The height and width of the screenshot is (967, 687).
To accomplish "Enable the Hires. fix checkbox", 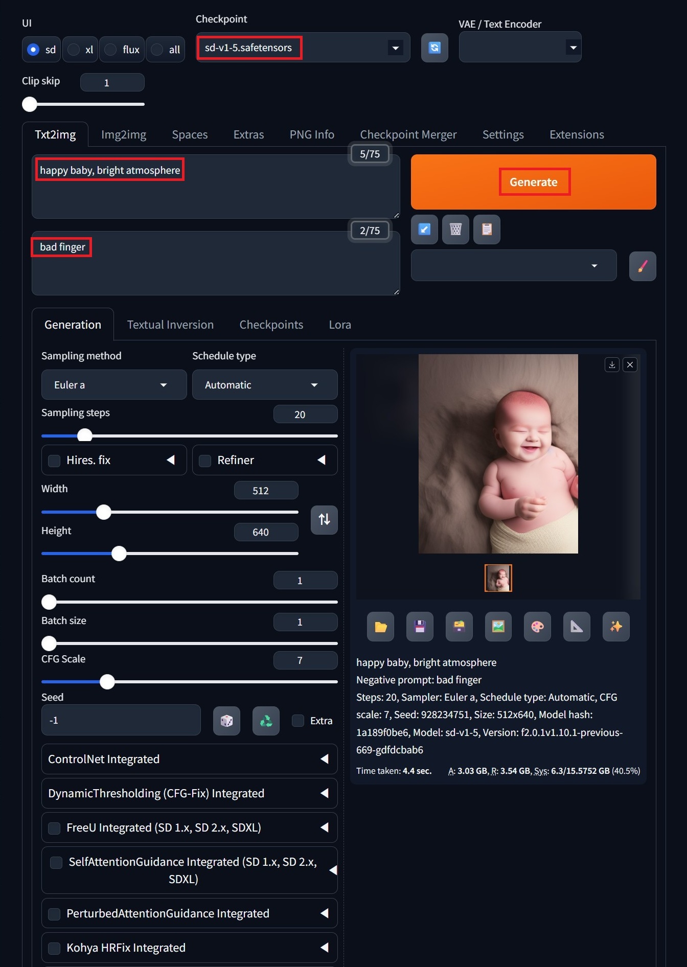I will coord(54,461).
